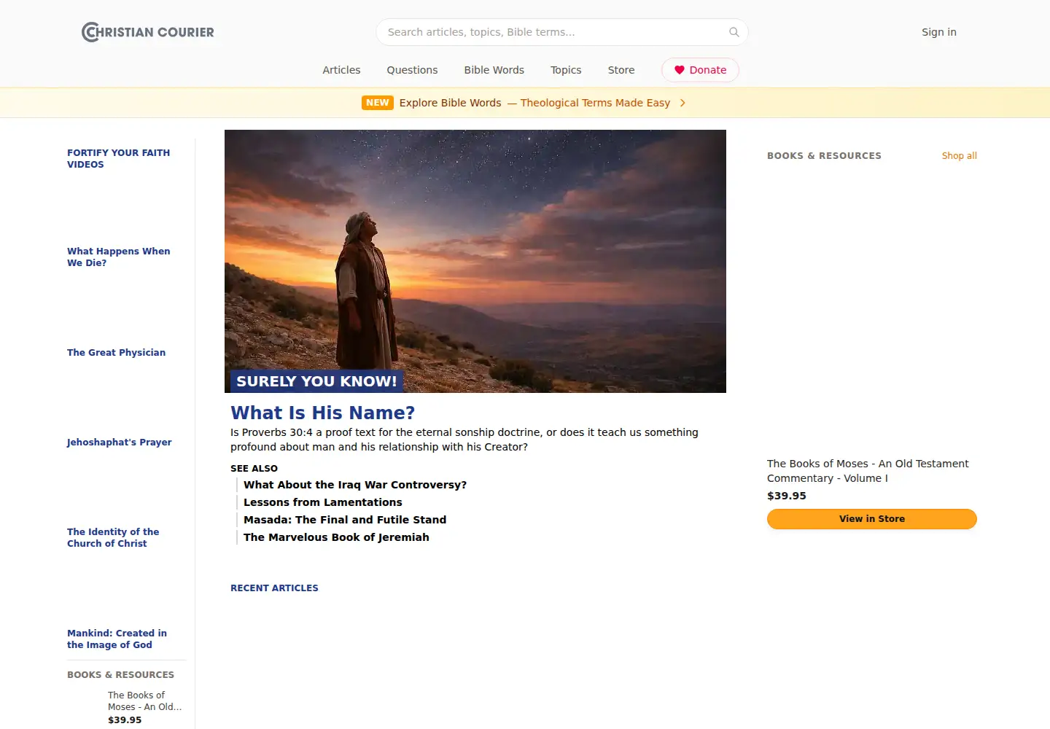Open Masada: The Final and Futile Stand

pos(345,520)
